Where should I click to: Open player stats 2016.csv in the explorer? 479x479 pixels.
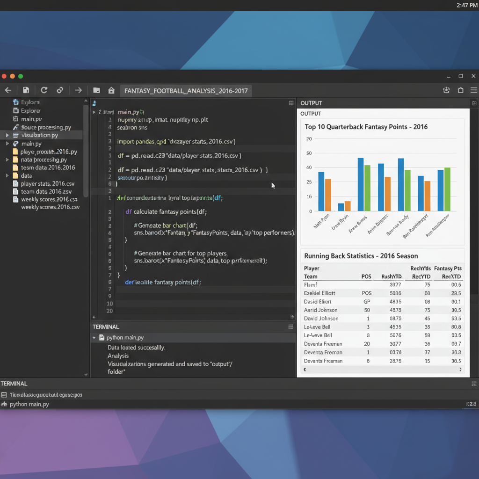(47, 184)
